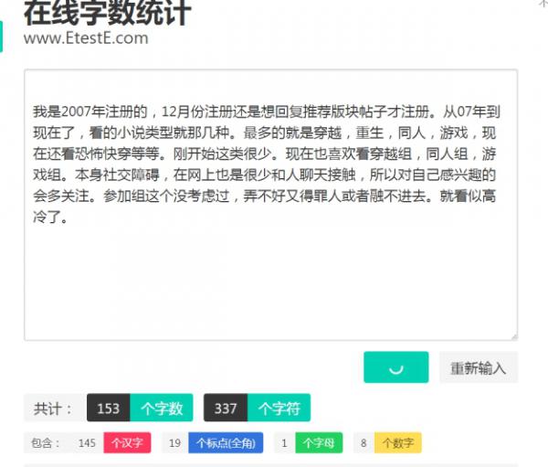The width and height of the screenshot is (548, 467).
Task: Click the 145 Chinese character count
Action: [x=87, y=443]
